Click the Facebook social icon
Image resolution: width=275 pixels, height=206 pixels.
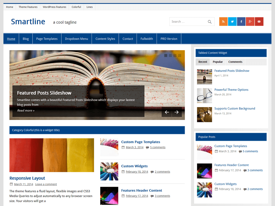tap(241, 22)
